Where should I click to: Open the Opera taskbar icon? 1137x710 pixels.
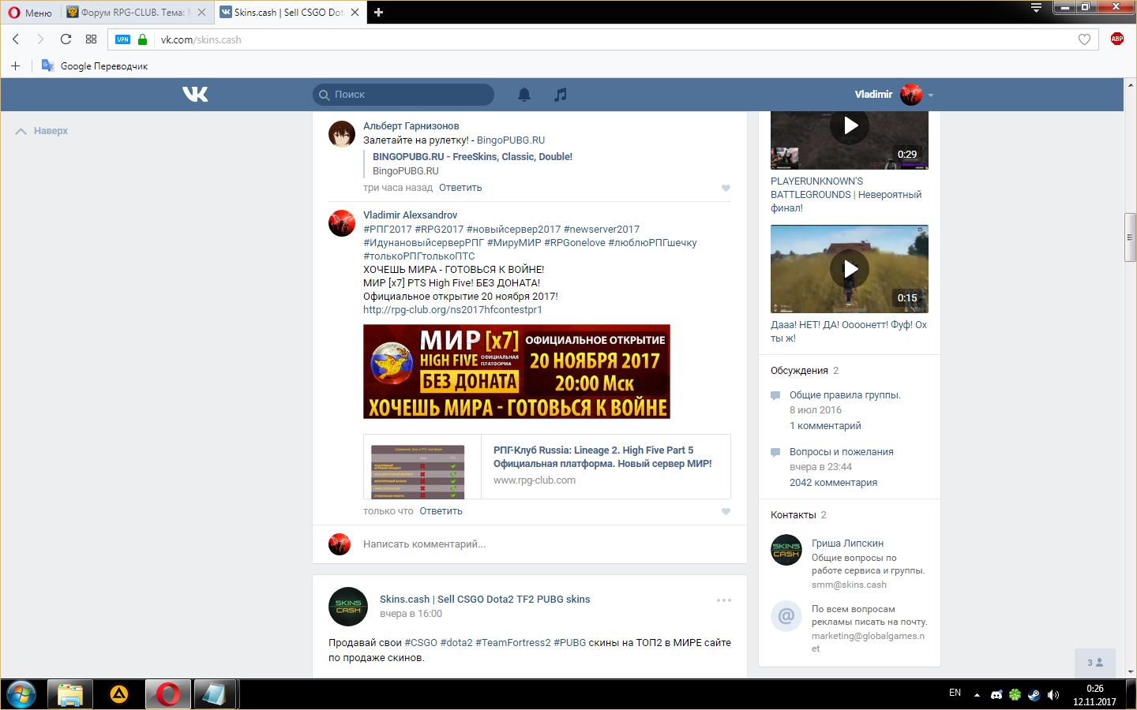[167, 695]
